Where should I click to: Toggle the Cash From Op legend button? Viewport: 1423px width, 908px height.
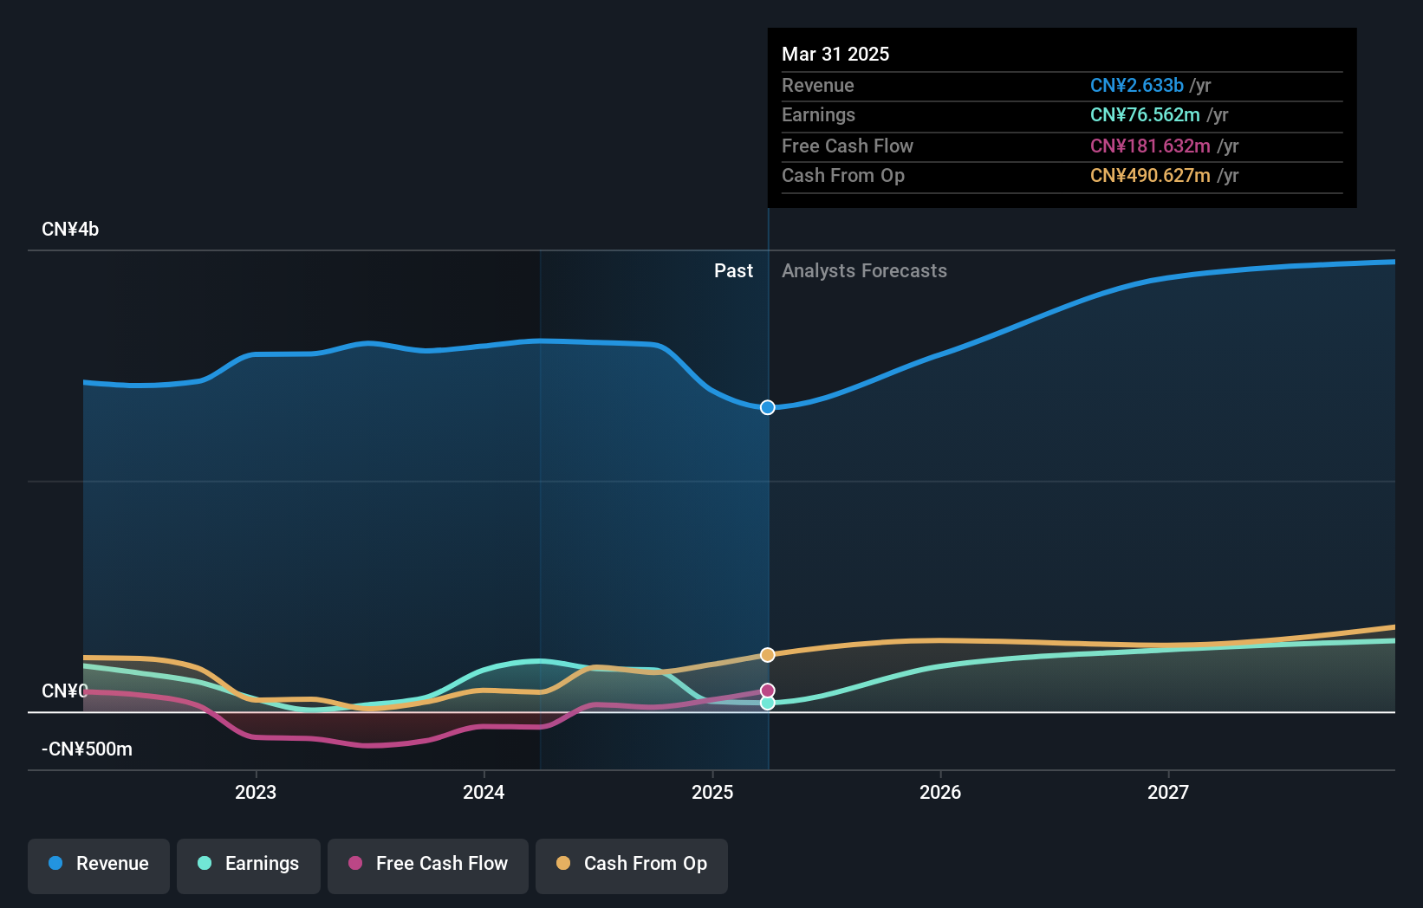pyautogui.click(x=632, y=866)
